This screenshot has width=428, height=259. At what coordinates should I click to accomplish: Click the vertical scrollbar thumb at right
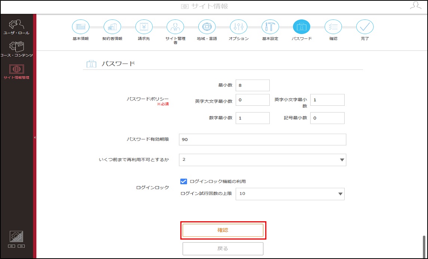424,247
